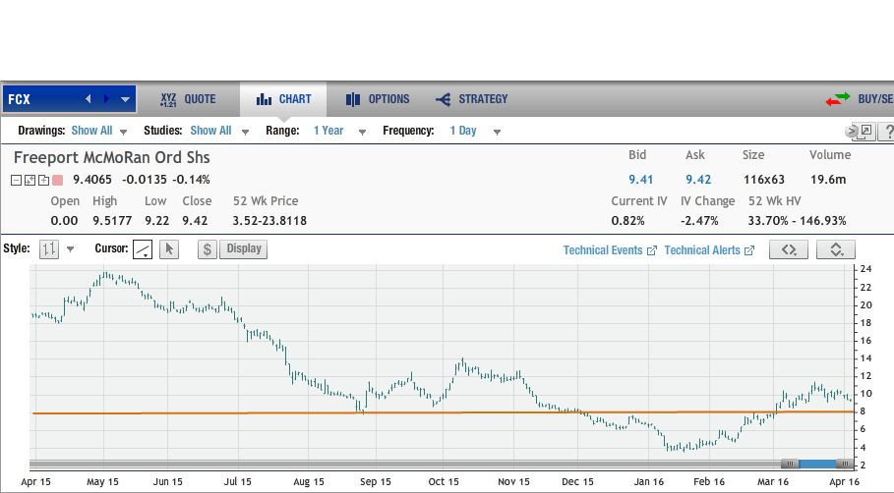Screen dimensions: 894x493
Task: Click the Volume value 19.6m
Action: point(828,180)
